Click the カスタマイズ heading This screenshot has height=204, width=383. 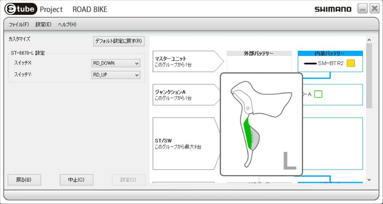click(x=19, y=39)
